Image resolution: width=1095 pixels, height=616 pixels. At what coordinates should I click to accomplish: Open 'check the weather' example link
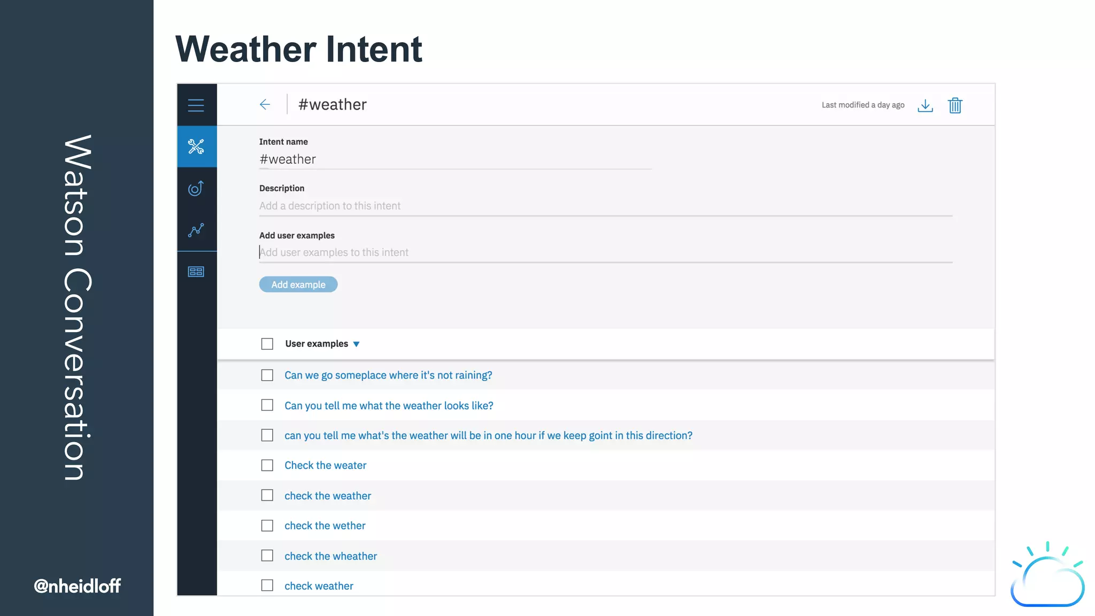pos(327,496)
